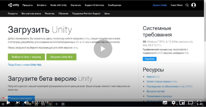Select Продукты in the secondary nav
This screenshot has height=107, width=206.
click(13, 14)
